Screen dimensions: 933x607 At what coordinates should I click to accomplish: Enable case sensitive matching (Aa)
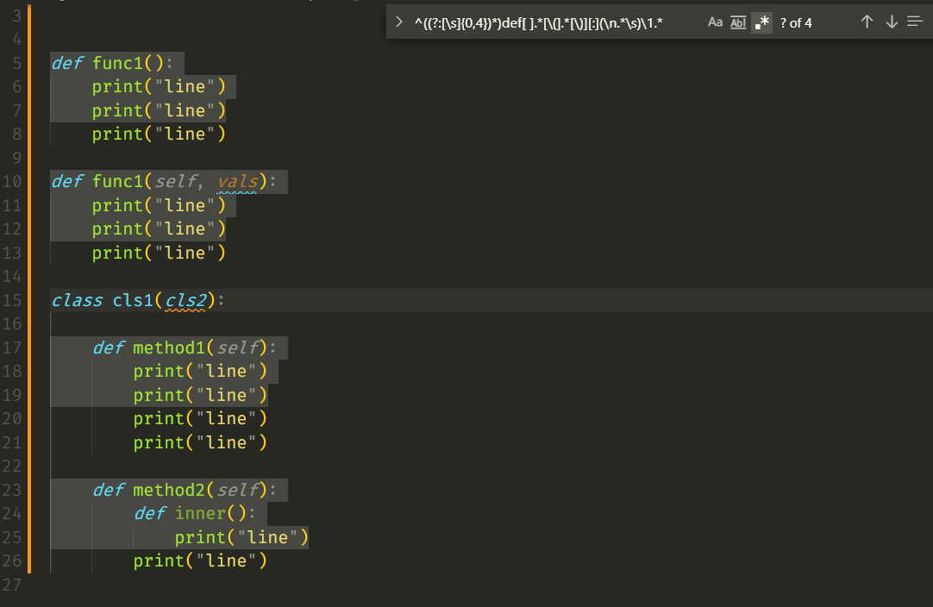point(715,22)
